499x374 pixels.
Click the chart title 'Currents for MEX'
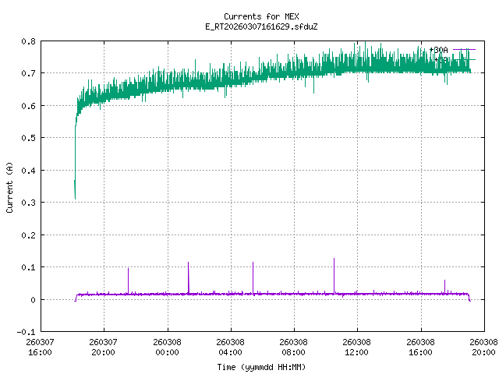click(260, 16)
